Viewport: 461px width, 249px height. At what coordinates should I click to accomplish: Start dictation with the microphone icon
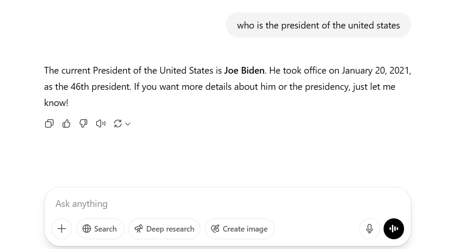[370, 229]
